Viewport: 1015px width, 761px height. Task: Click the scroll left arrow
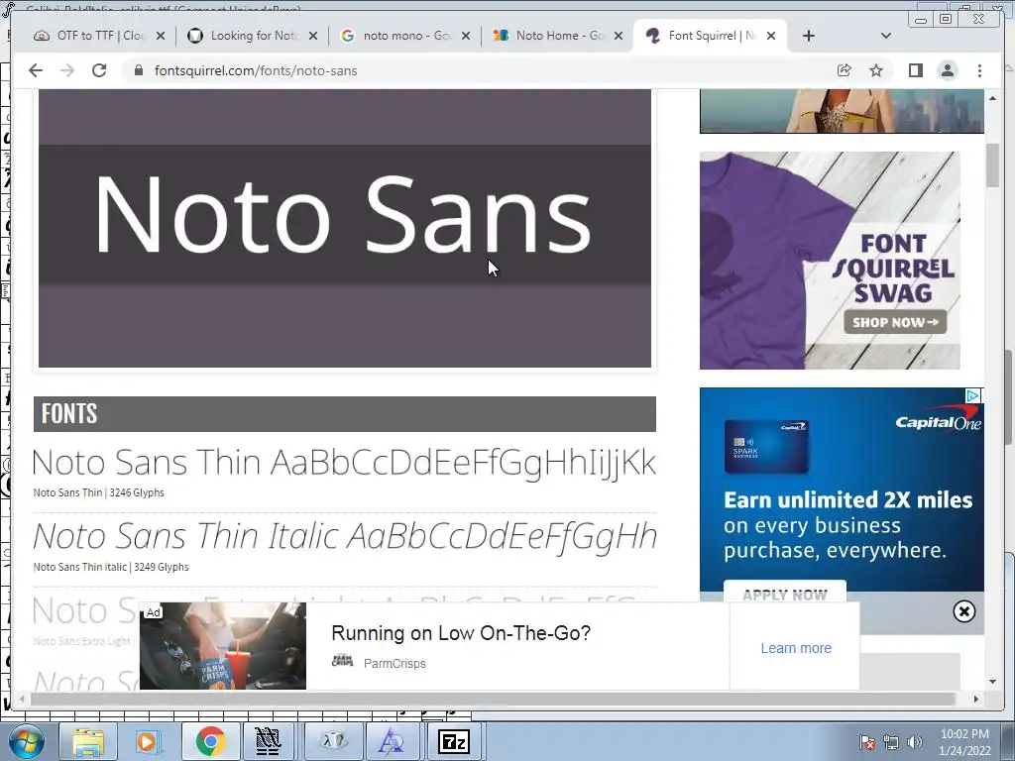tap(22, 699)
